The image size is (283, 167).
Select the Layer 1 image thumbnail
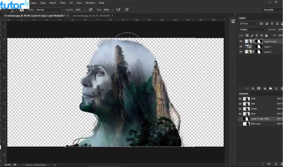click(x=248, y=47)
